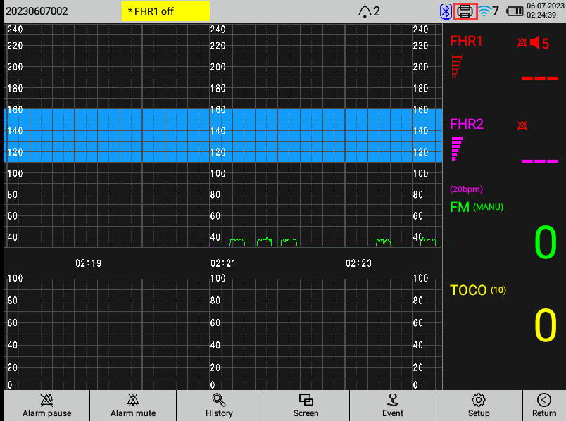Click the battery level icon
The height and width of the screenshot is (421, 566).
515,11
